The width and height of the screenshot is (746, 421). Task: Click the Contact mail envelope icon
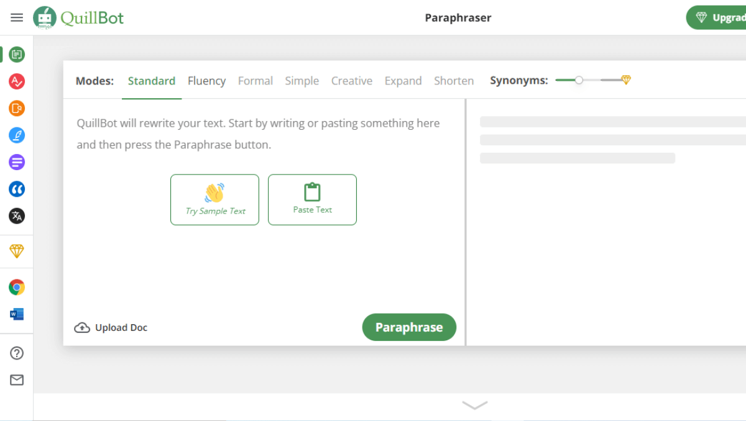click(17, 380)
